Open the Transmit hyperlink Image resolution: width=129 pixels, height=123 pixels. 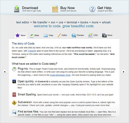32,51
